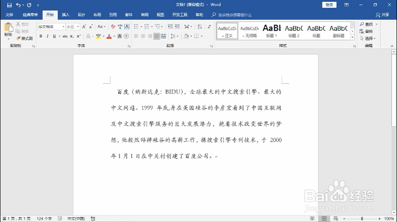Click the red font color button
The image size is (397, 222).
[109, 36]
